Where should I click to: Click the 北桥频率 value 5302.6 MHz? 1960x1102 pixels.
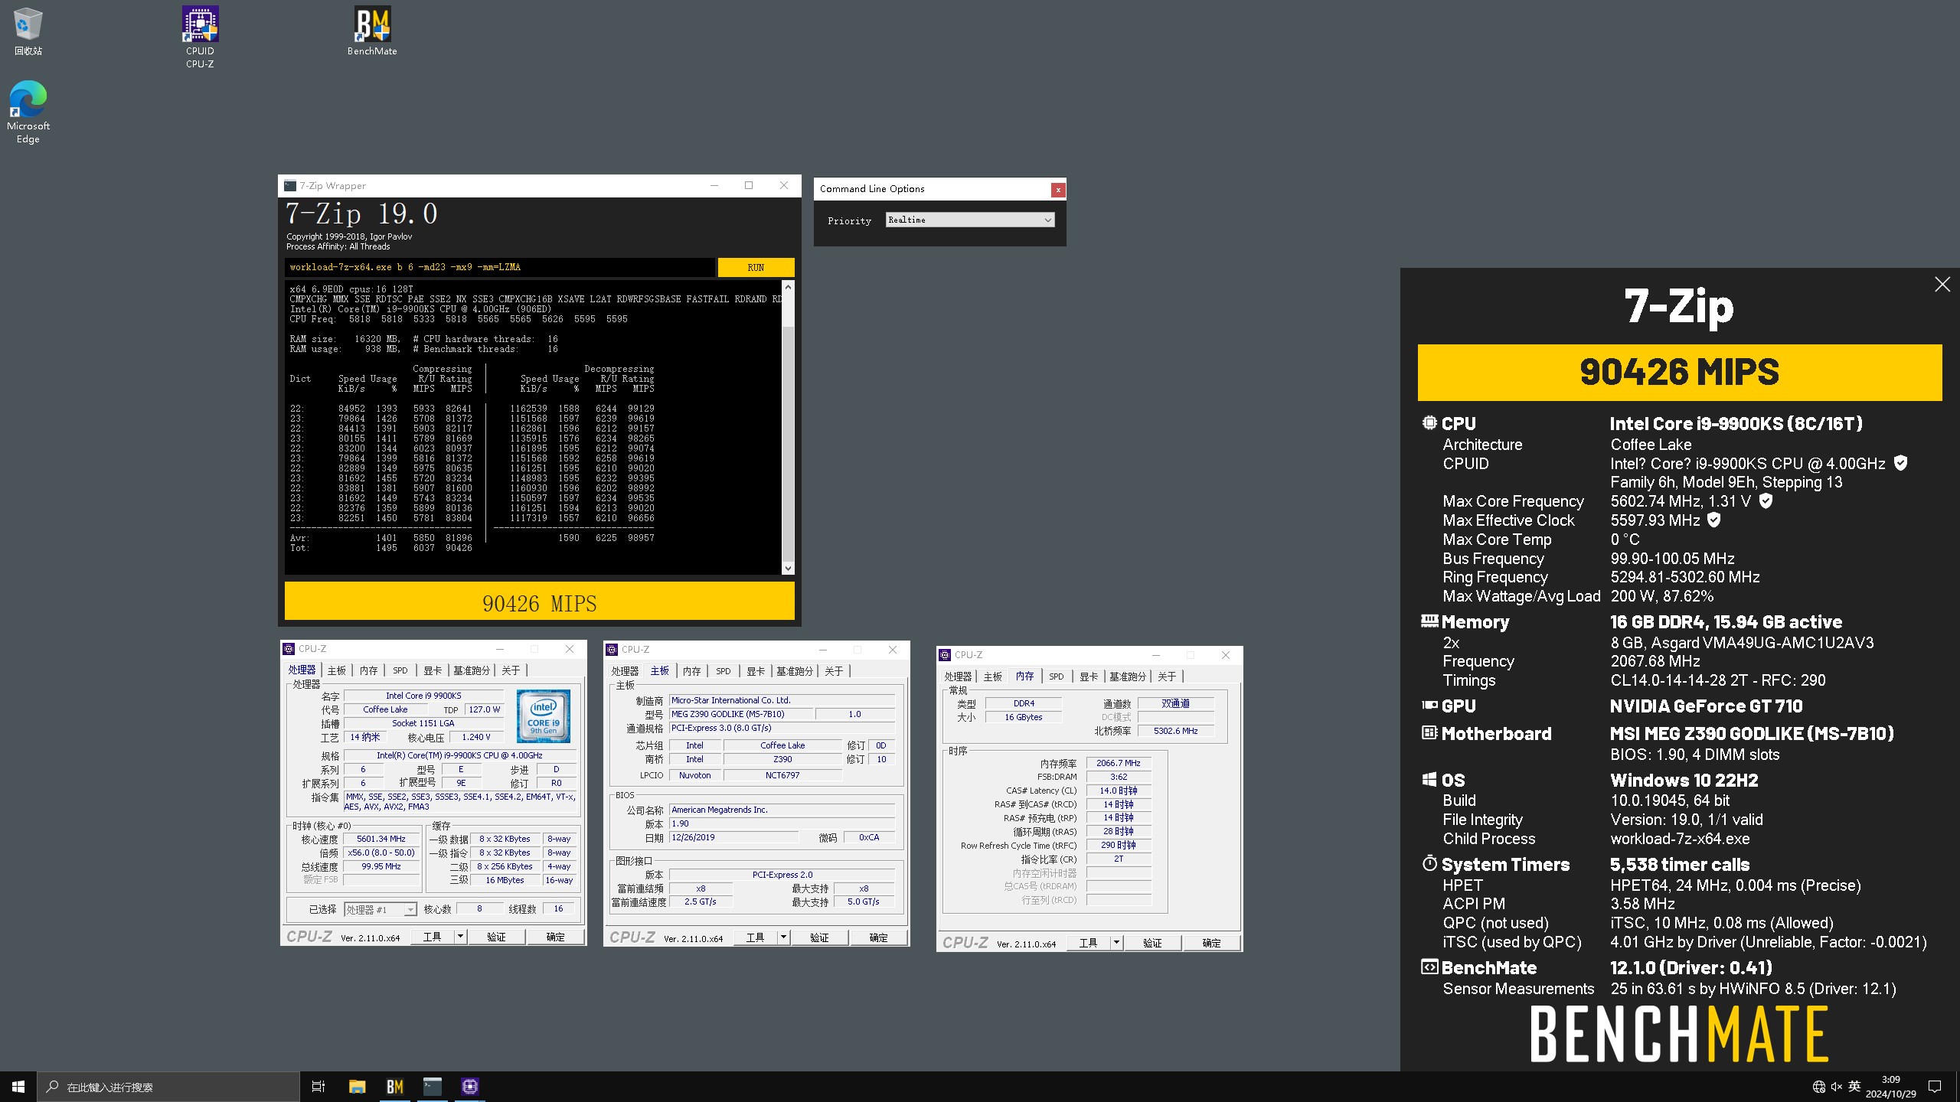coord(1175,731)
